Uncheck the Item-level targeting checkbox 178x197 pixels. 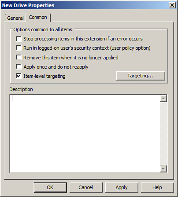click(19, 76)
